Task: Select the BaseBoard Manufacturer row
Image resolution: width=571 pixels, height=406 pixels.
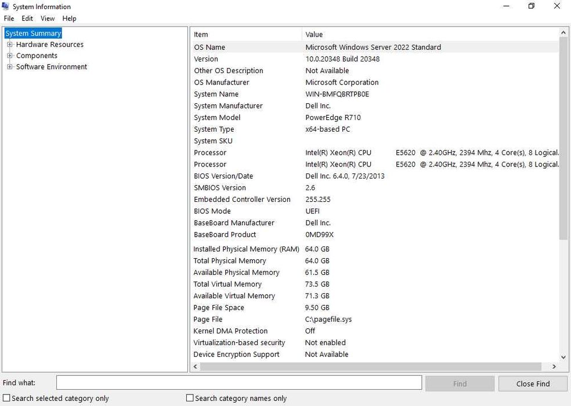Action: pyautogui.click(x=375, y=223)
